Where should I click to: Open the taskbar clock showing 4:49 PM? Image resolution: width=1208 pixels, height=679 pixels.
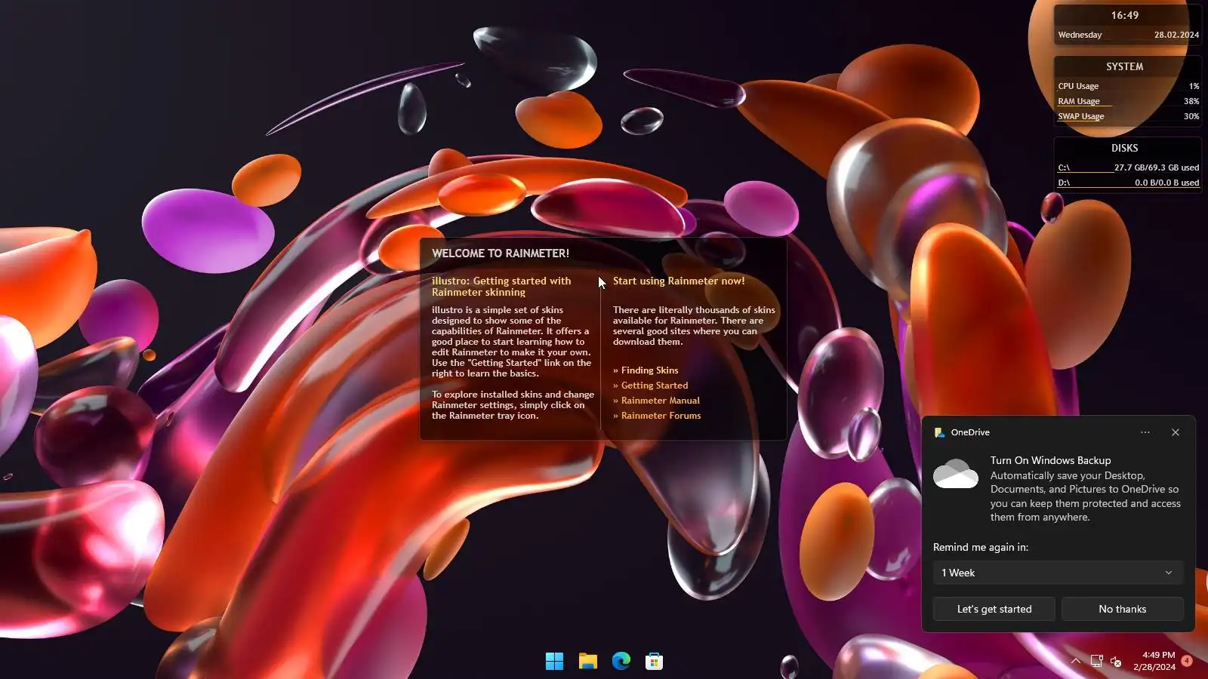1154,661
